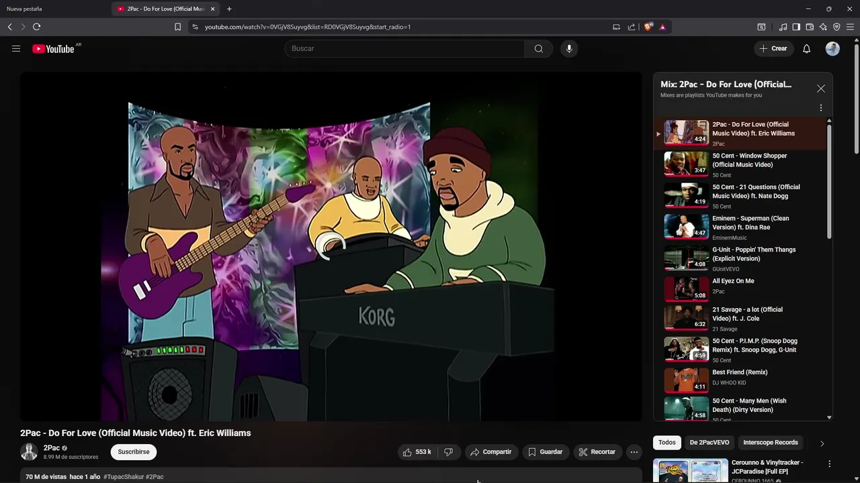Reload the page
This screenshot has height=483, width=860.
36,27
